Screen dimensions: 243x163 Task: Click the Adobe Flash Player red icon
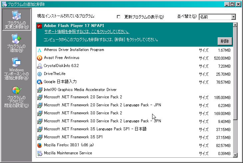(40, 26)
